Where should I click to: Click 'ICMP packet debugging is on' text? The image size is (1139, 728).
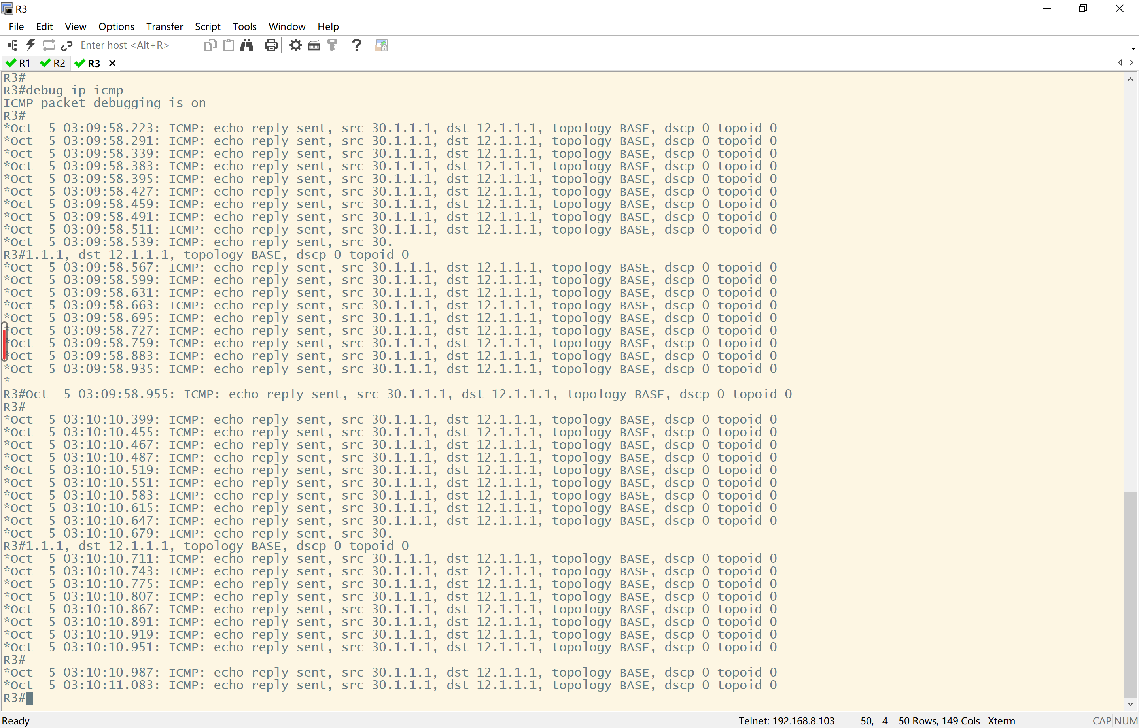coord(104,103)
